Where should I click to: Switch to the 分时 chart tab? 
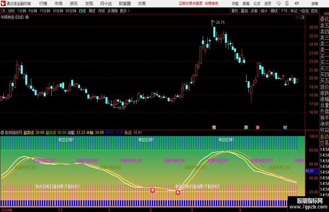tap(11, 11)
